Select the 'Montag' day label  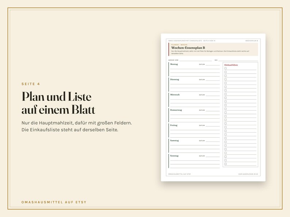tap(174, 64)
